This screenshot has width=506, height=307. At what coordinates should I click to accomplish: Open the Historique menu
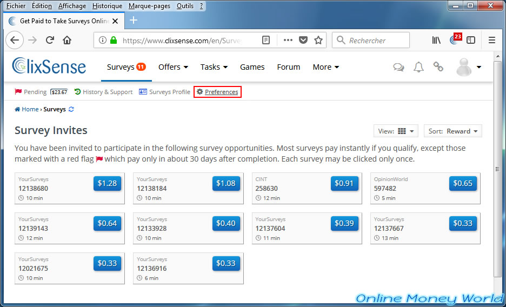coord(107,6)
